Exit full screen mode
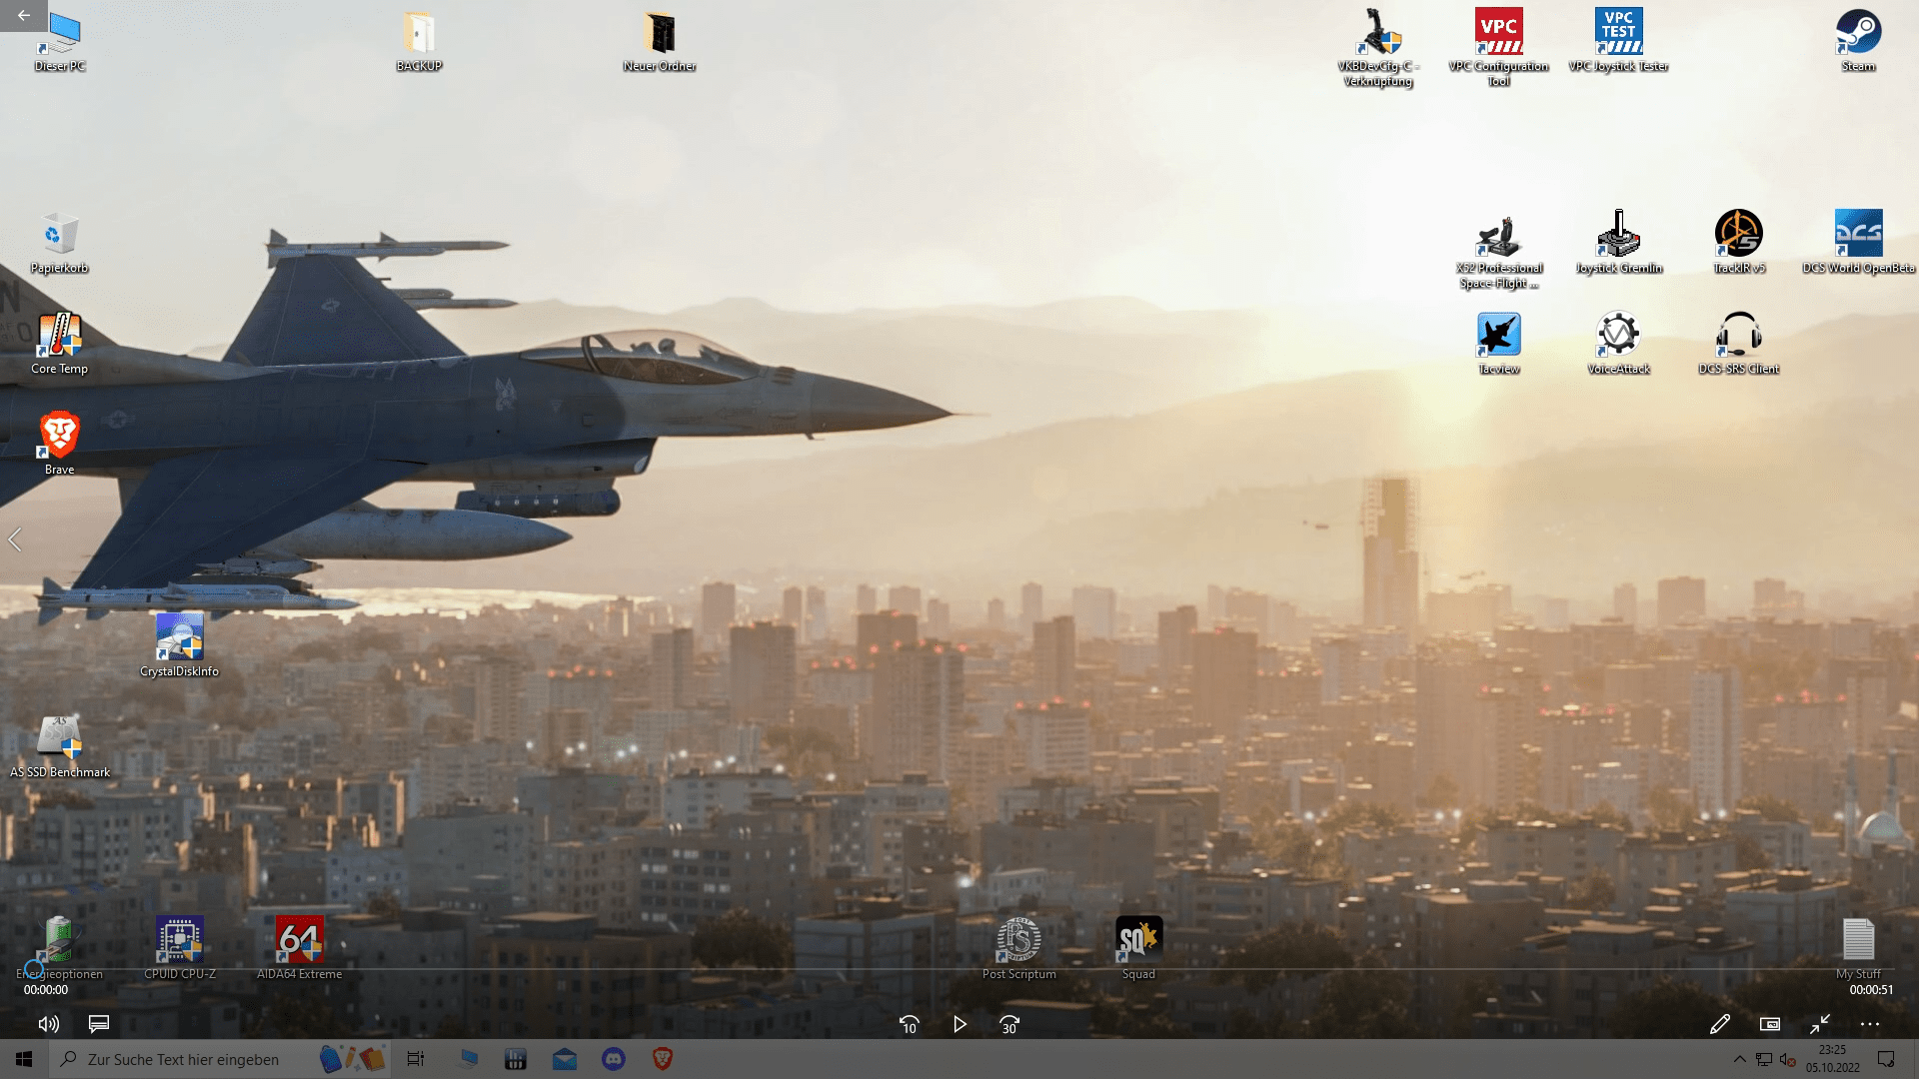 [1819, 1024]
